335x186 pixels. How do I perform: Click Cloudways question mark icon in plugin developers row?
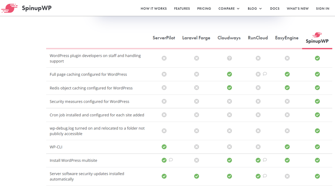pos(229,58)
